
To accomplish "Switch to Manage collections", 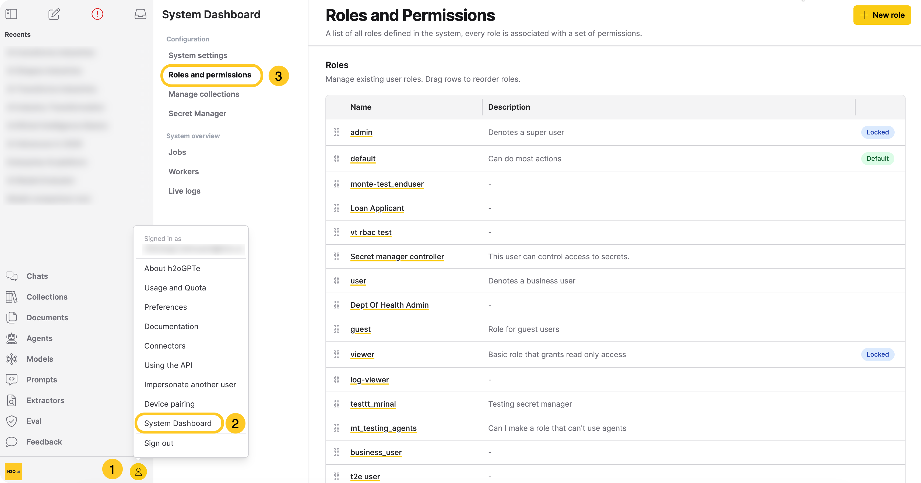I will (x=203, y=94).
